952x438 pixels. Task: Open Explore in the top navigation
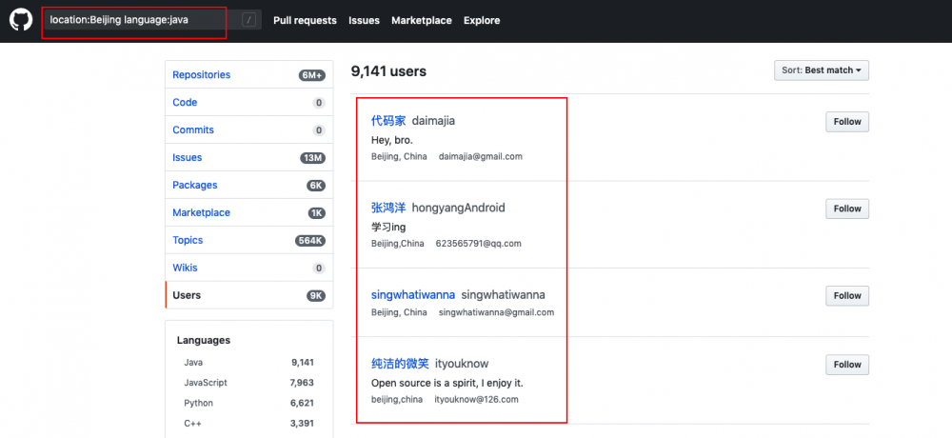[482, 20]
